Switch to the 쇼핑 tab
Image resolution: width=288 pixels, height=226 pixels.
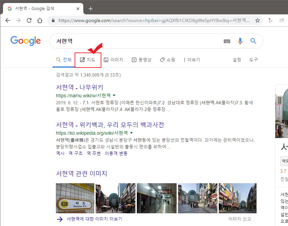(x=167, y=60)
